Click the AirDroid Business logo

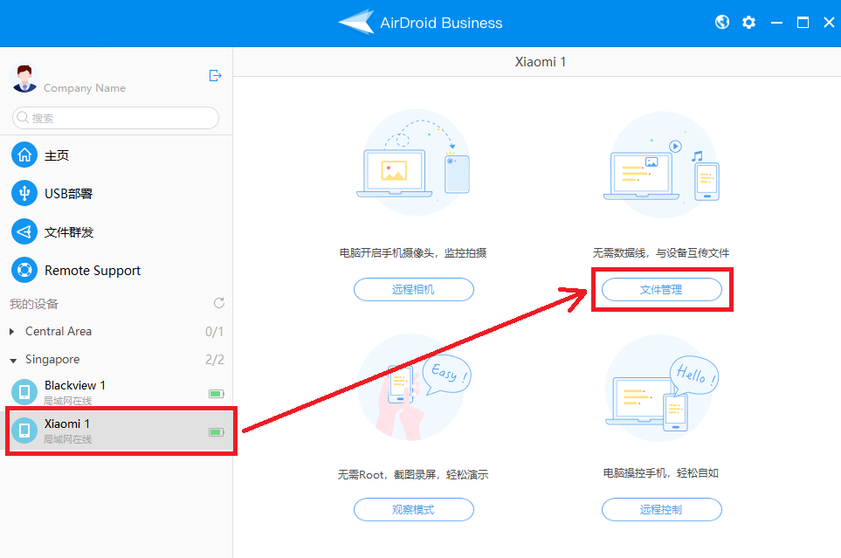pyautogui.click(x=420, y=23)
